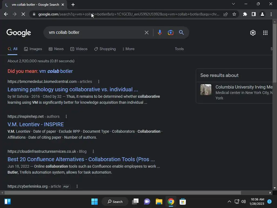
Task: Clear the search box text
Action: 146,32
